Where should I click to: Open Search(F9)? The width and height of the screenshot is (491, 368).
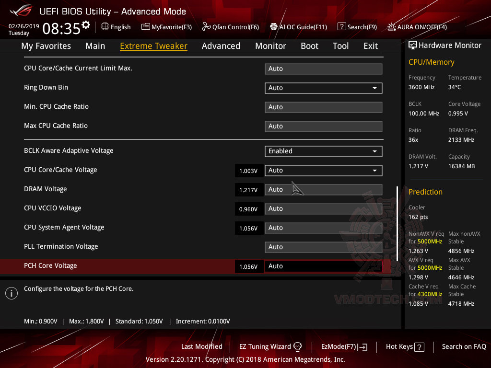362,27
